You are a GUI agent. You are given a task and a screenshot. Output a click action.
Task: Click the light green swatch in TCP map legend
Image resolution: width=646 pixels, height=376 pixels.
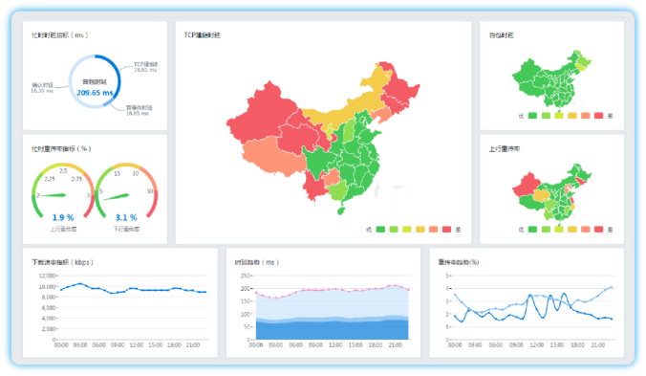point(394,230)
